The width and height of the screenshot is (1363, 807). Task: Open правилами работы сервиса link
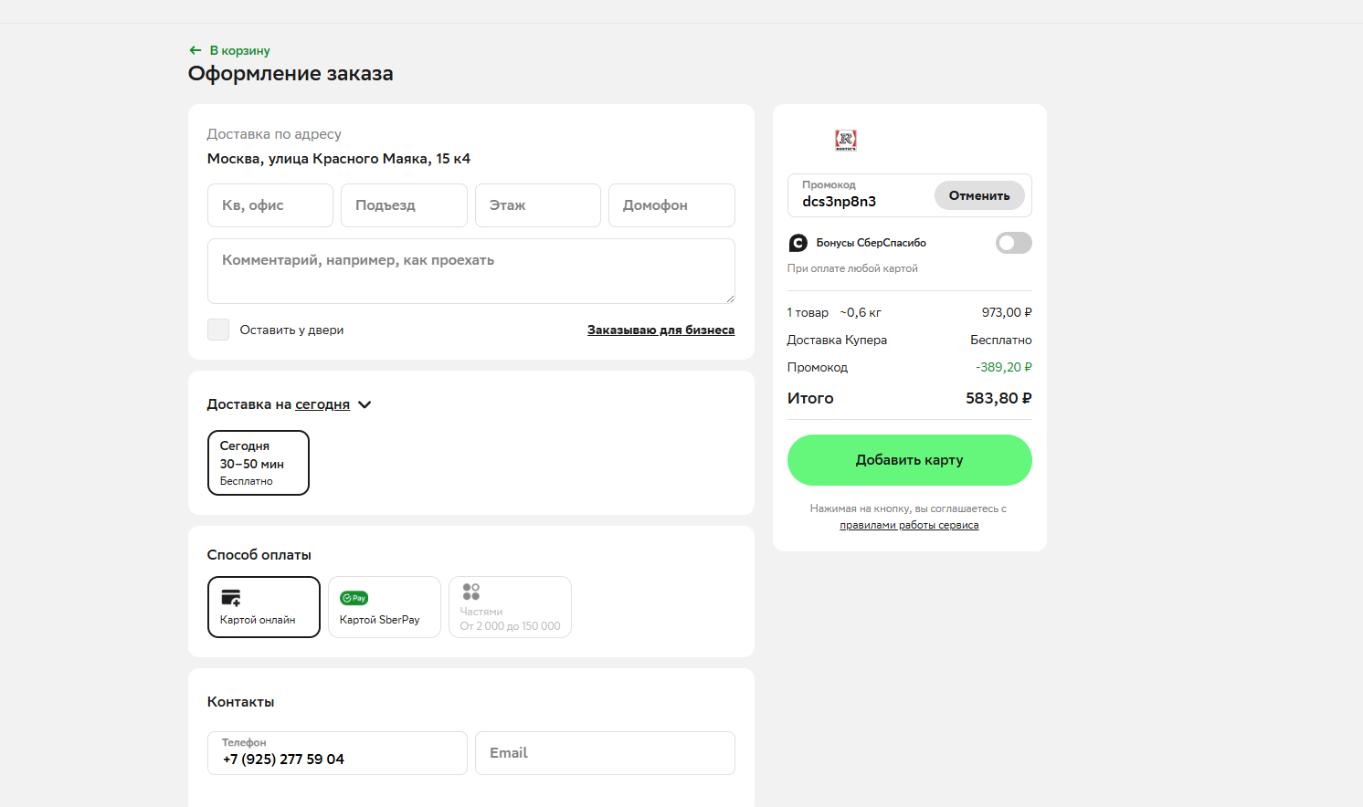909,525
